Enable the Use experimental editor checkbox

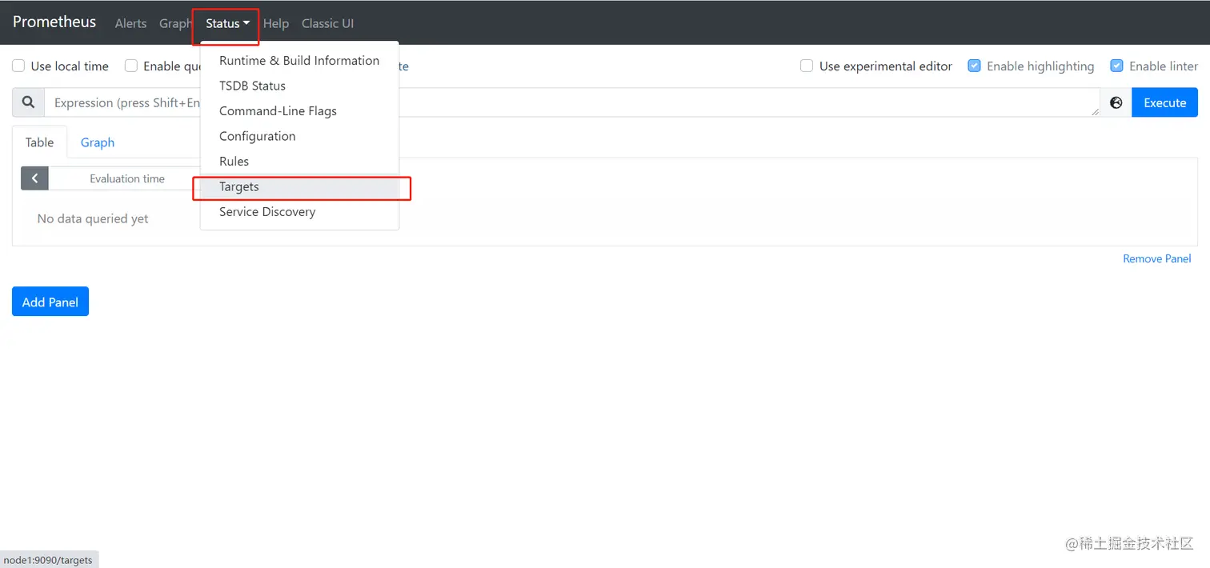(807, 66)
